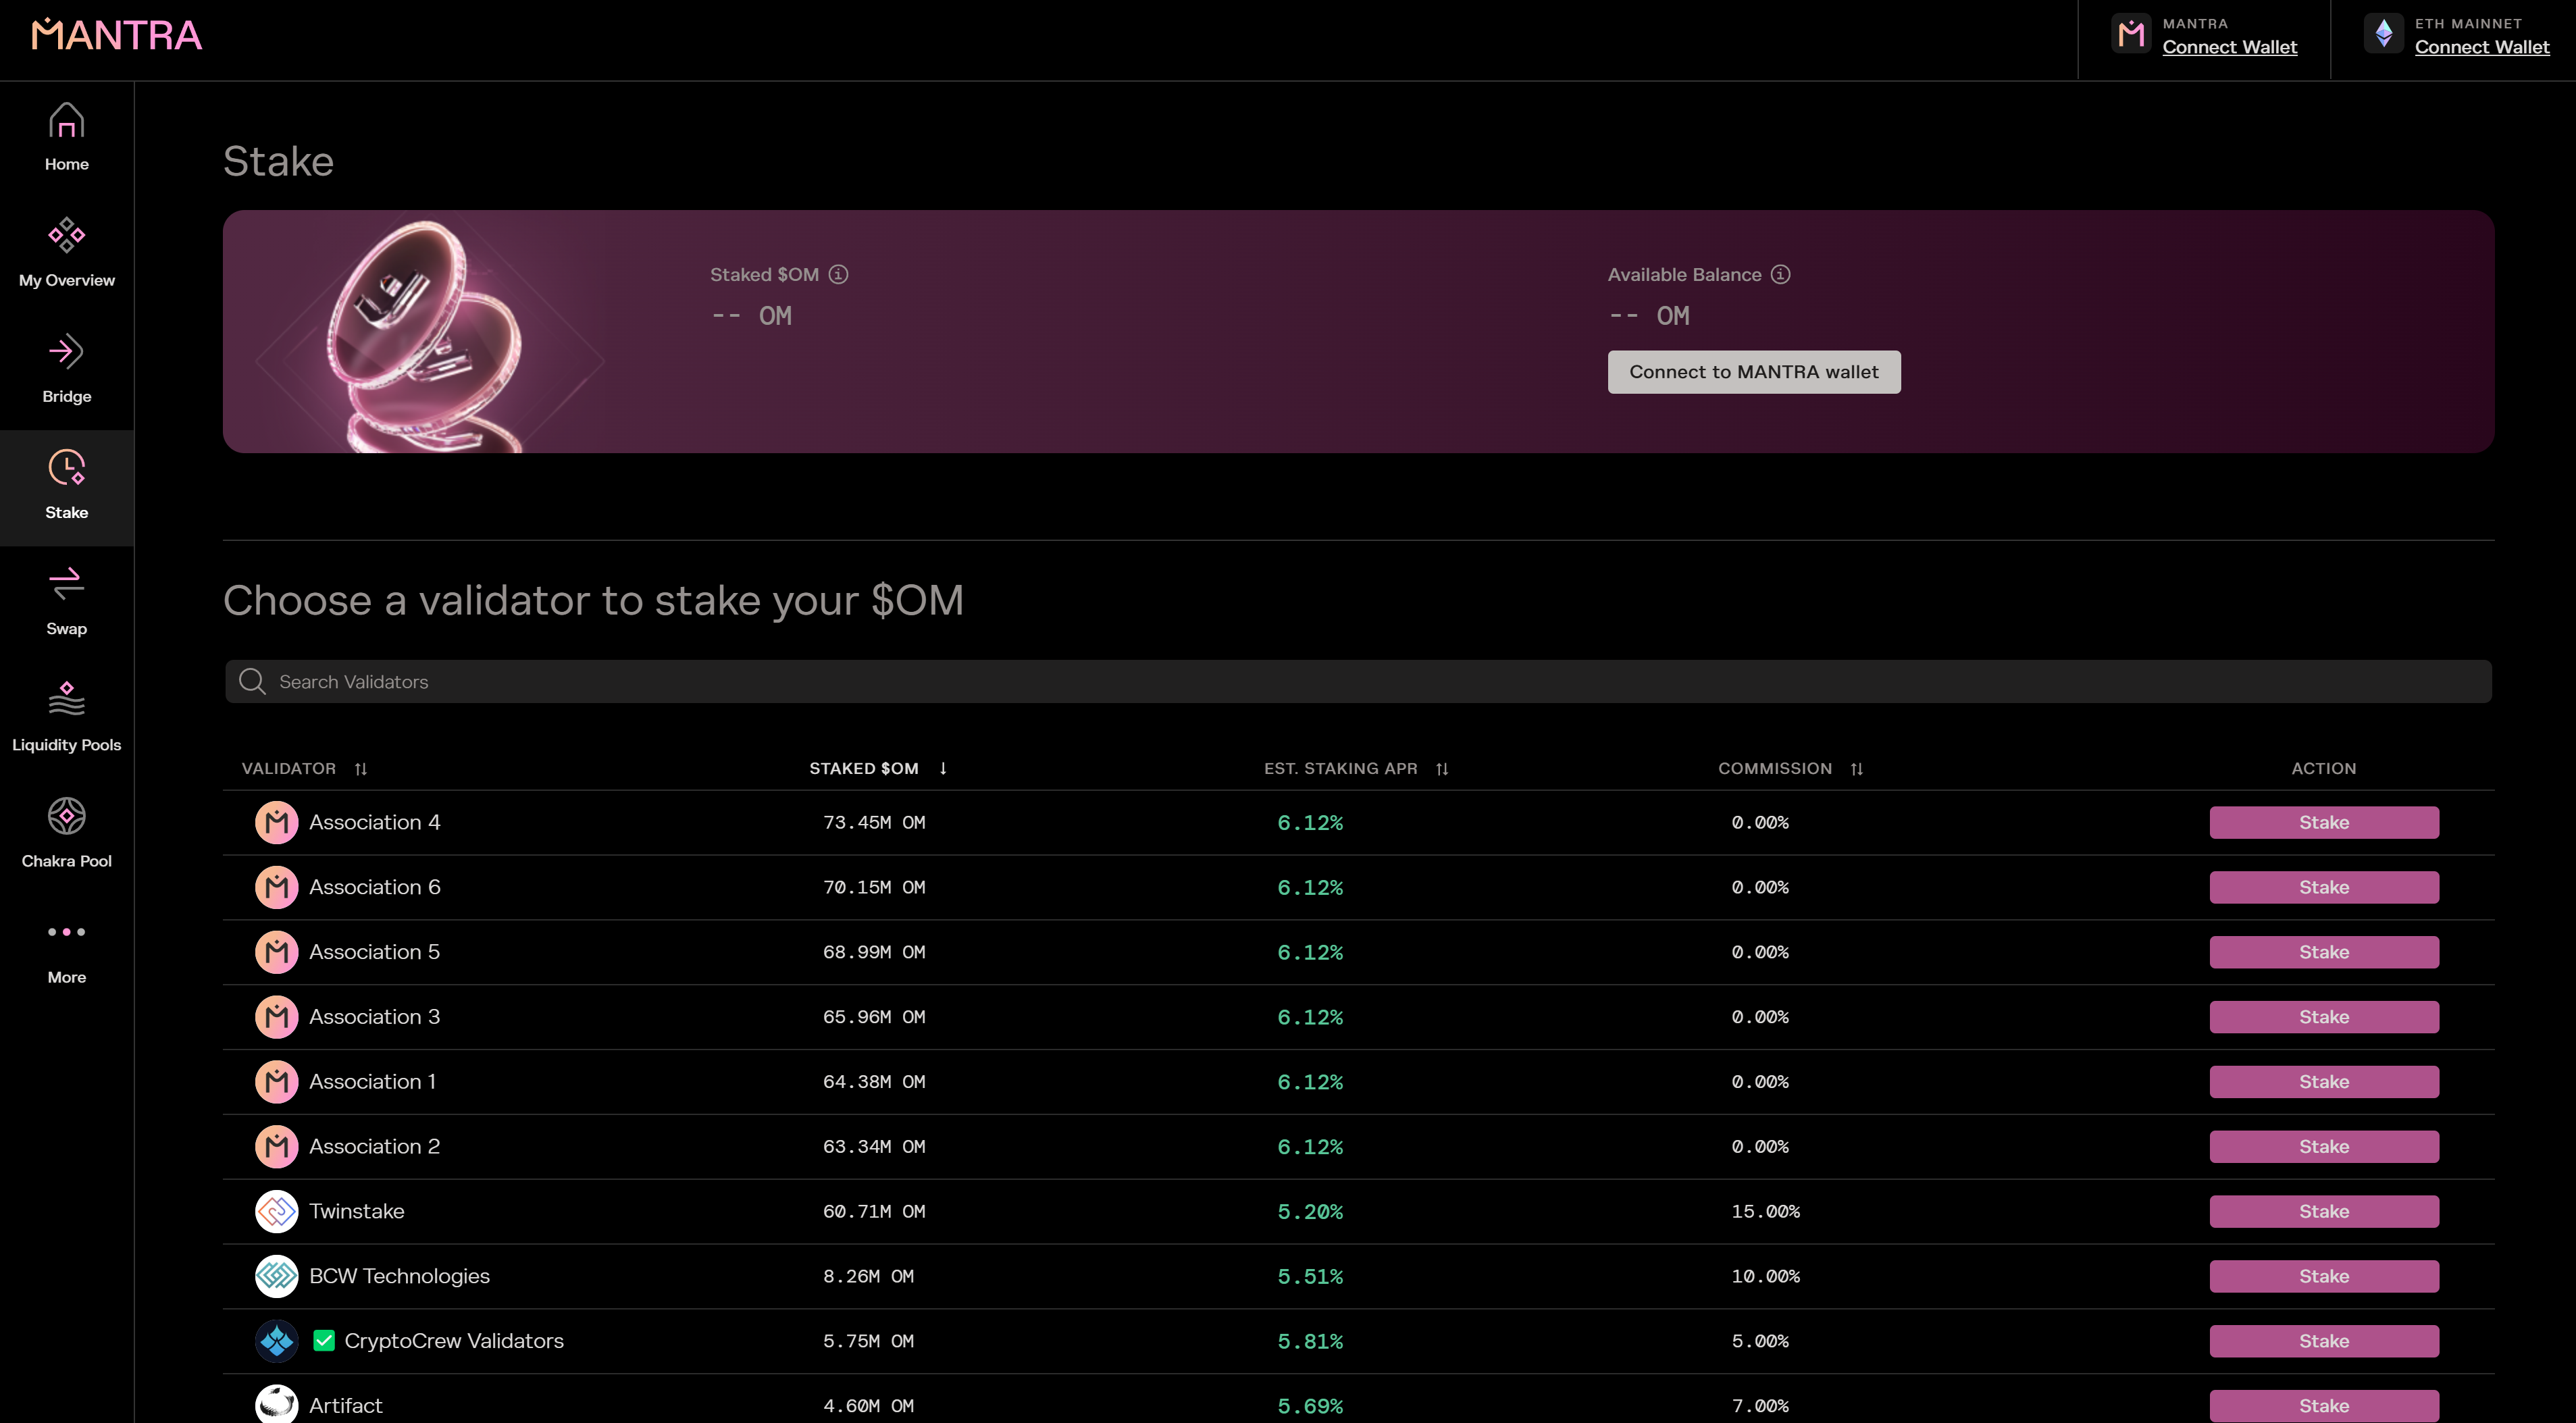Go to My Overview section

[66, 253]
